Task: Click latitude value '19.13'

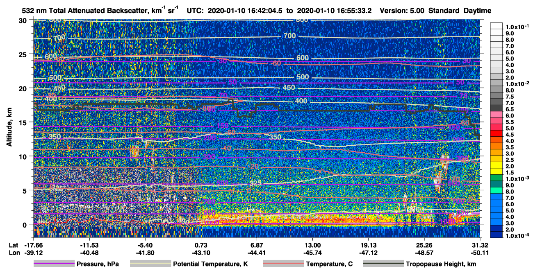Action: point(368,245)
